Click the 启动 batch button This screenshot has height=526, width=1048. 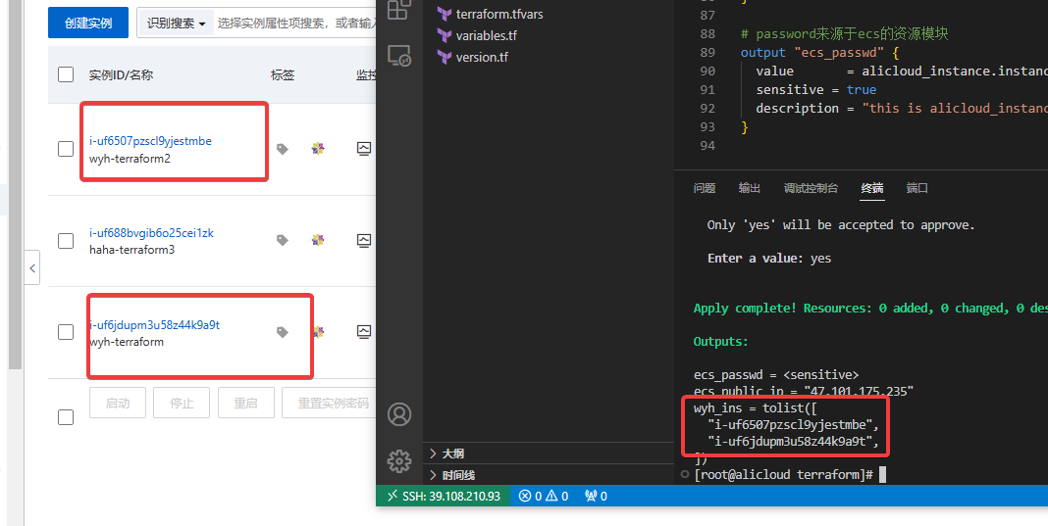[x=118, y=403]
